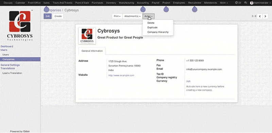Click the Administrator avatar picture
Screen dimensions: 272x133
tap(252, 3)
